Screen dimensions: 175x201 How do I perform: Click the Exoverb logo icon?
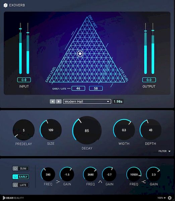pos(5,5)
